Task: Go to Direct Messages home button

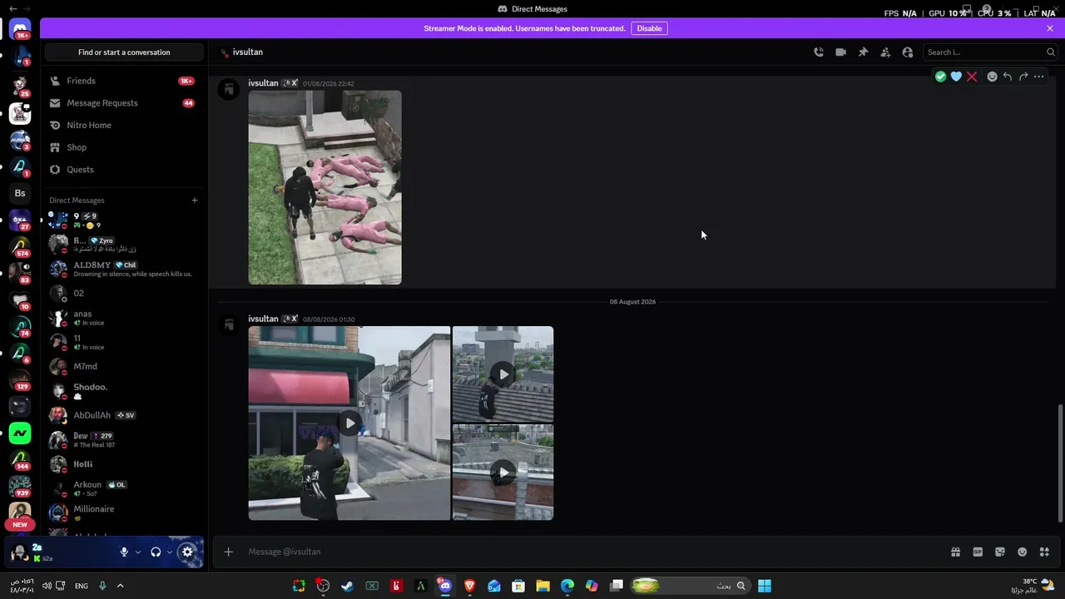Action: (x=20, y=30)
